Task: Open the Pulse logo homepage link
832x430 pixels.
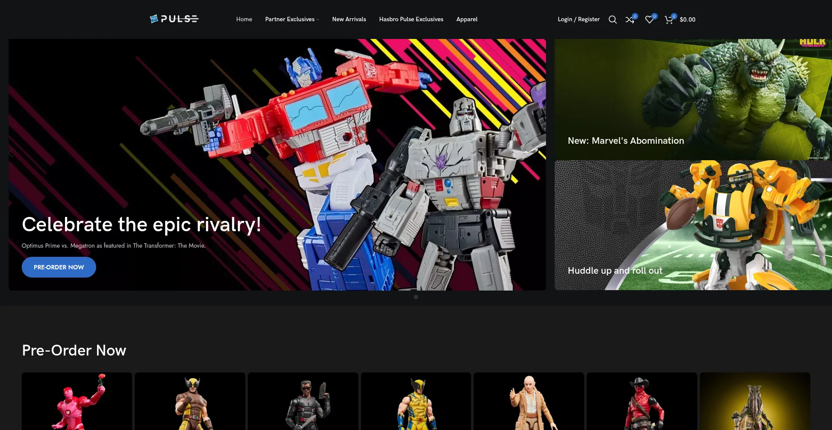Action: (174, 19)
